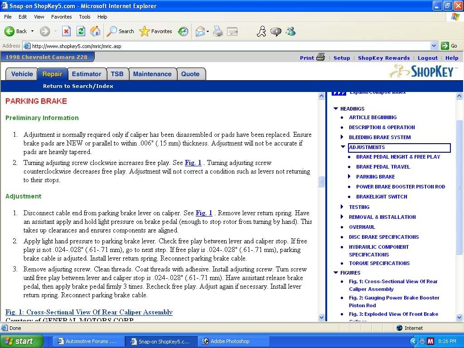This screenshot has height=348, width=464.
Task: Click the article pane scrollbar thumb
Action: (321, 181)
